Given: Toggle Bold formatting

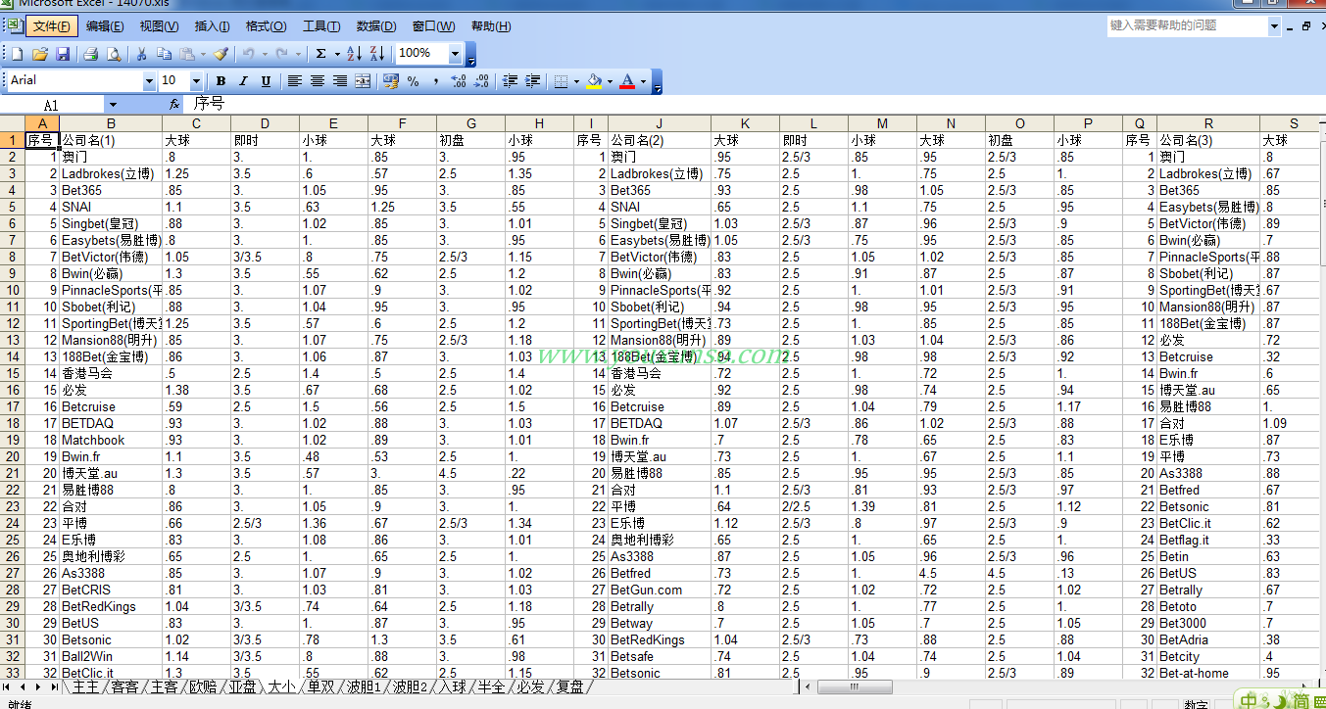Looking at the screenshot, I should click(x=221, y=81).
